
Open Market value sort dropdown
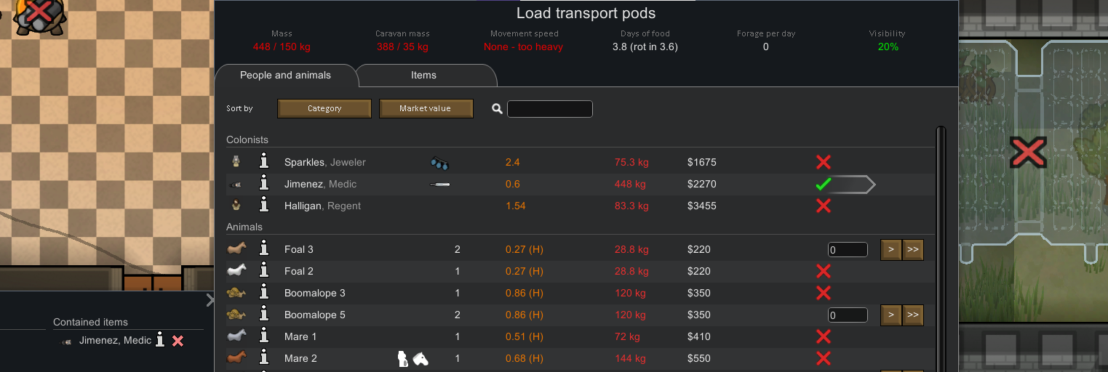tap(426, 108)
